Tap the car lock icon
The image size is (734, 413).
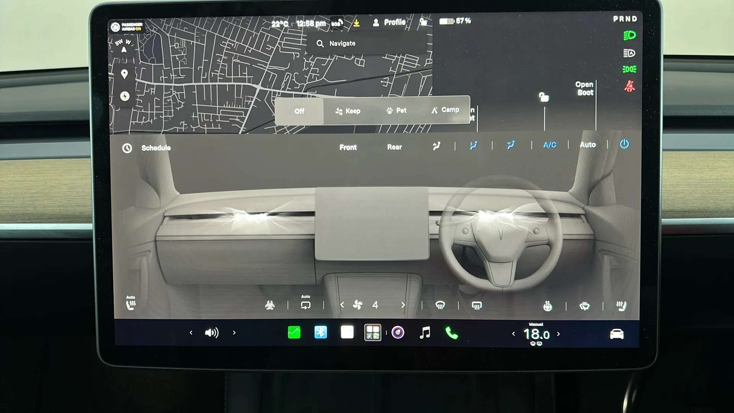click(x=543, y=97)
